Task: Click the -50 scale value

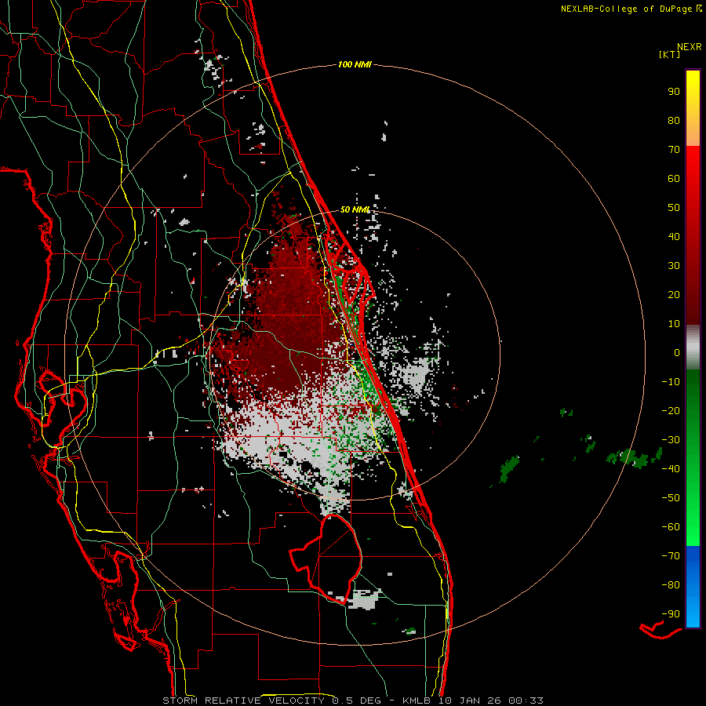Action: 671,498
